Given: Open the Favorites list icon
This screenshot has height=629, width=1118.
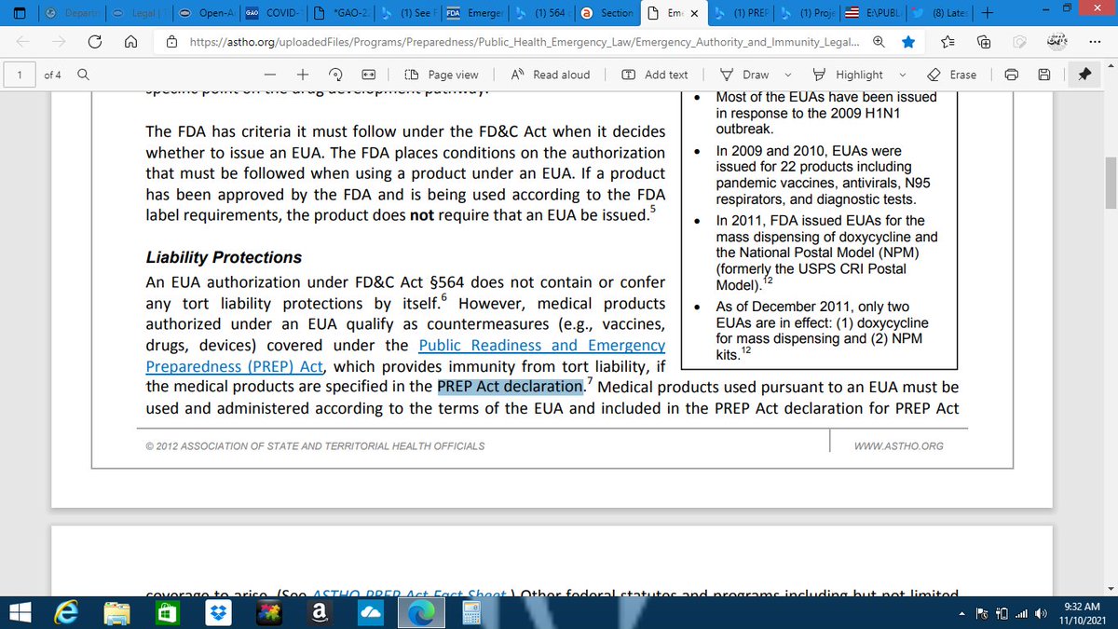Looking at the screenshot, I should point(948,42).
